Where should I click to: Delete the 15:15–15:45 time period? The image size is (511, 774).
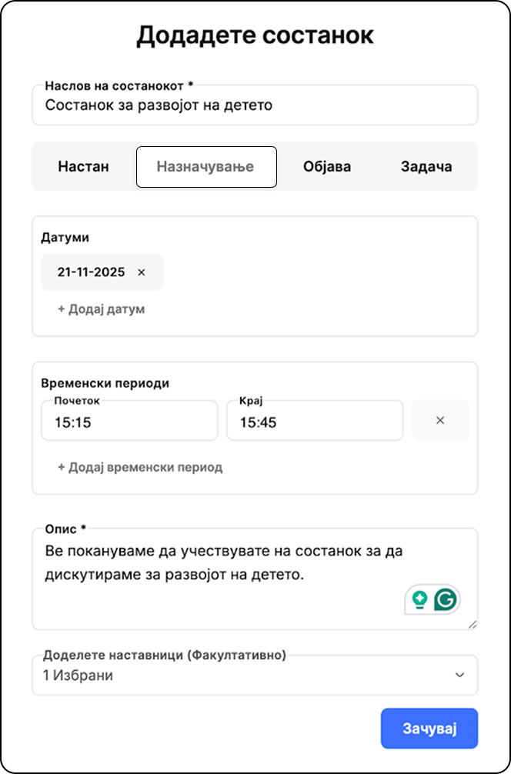(x=440, y=420)
